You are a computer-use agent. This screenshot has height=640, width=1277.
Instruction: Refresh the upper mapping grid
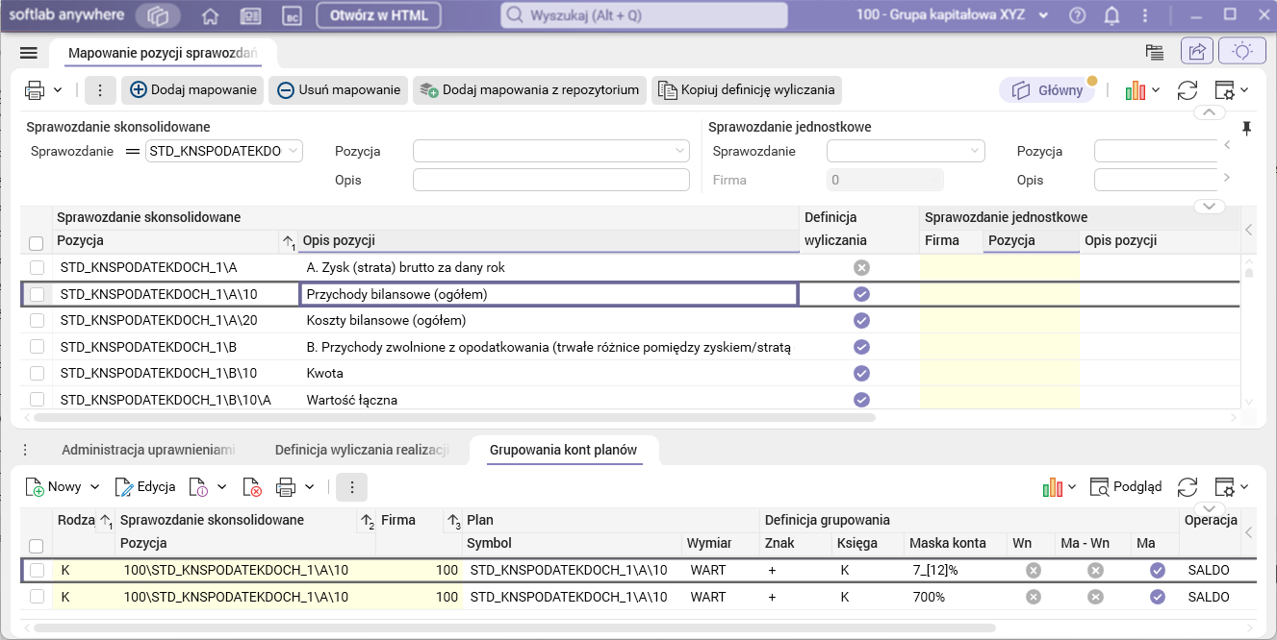coord(1188,90)
